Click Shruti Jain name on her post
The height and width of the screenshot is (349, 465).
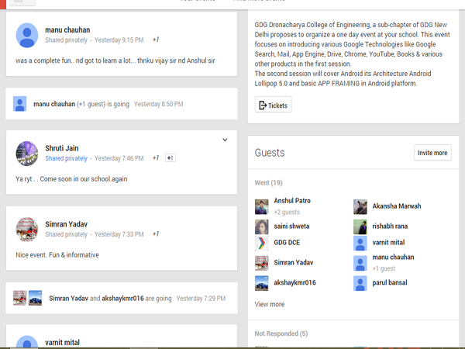(x=62, y=148)
